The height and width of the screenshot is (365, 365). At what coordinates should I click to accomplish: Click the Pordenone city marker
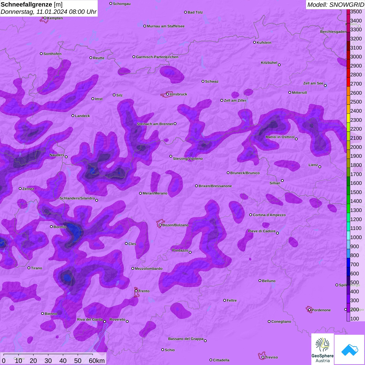pyautogui.click(x=309, y=310)
